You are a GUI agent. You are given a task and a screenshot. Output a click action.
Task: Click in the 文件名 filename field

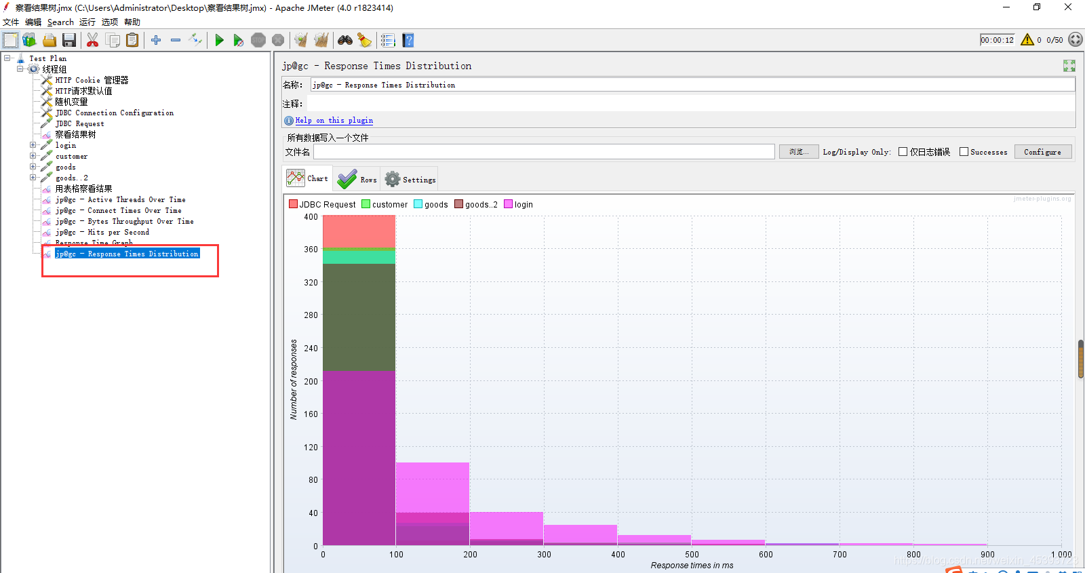click(544, 152)
